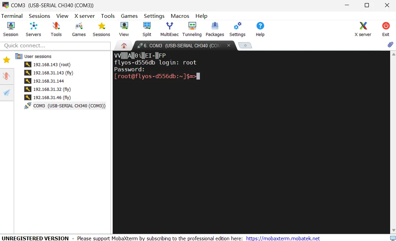396x241 pixels.
Task: Open the Settings menu in menu bar
Action: click(x=154, y=16)
